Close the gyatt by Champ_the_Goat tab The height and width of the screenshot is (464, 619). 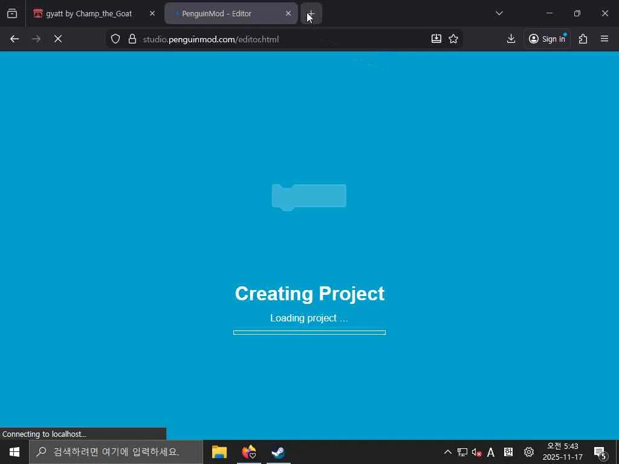[x=152, y=13]
